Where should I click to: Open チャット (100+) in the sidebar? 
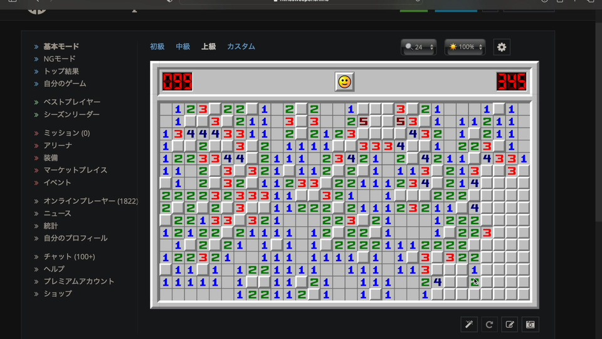click(x=69, y=256)
